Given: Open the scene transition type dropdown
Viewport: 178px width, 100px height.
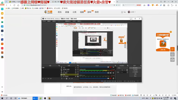Looking at the screenshot, I should pyautogui.click(x=123, y=68).
